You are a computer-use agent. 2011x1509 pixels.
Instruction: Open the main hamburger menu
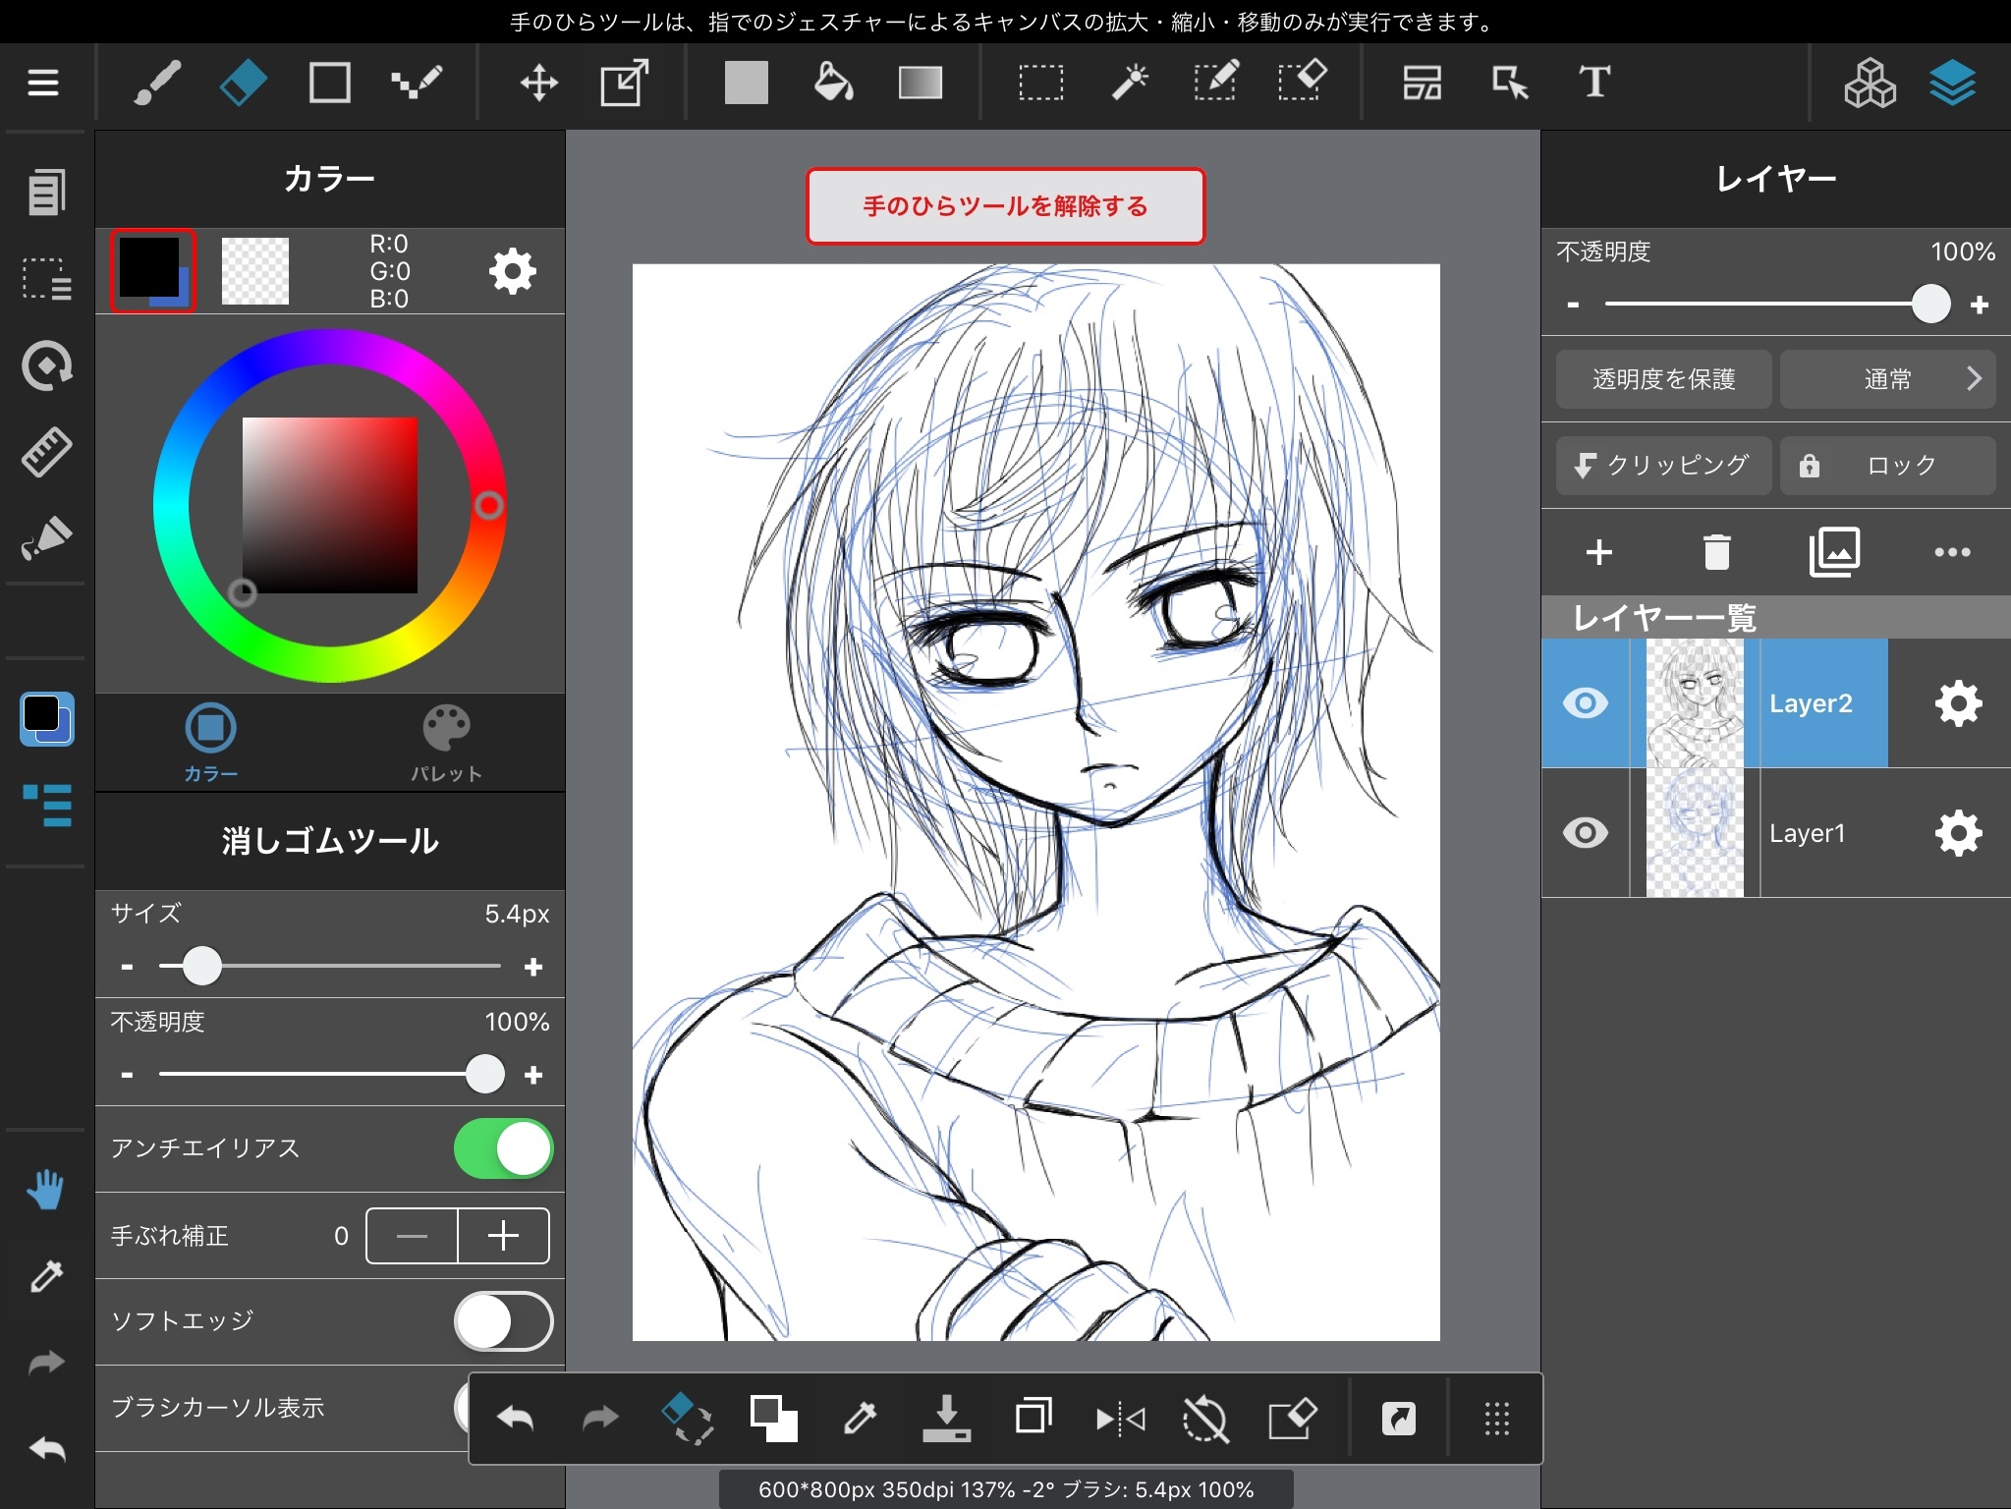coord(43,83)
